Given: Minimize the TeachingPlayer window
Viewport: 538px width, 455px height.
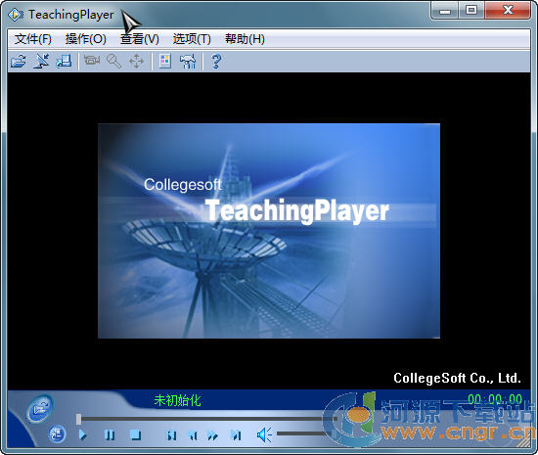Looking at the screenshot, I should (x=445, y=11).
